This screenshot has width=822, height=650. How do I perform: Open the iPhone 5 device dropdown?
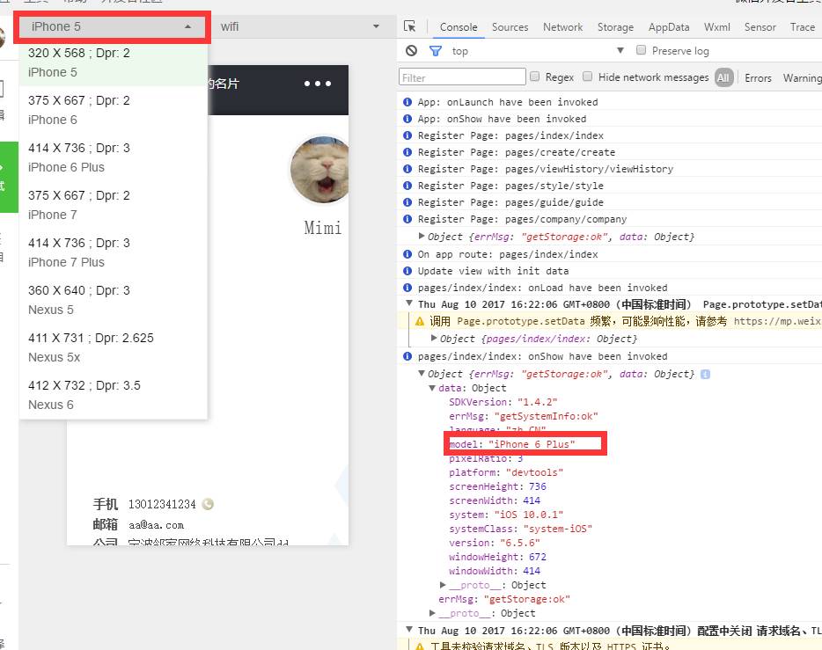(x=112, y=26)
